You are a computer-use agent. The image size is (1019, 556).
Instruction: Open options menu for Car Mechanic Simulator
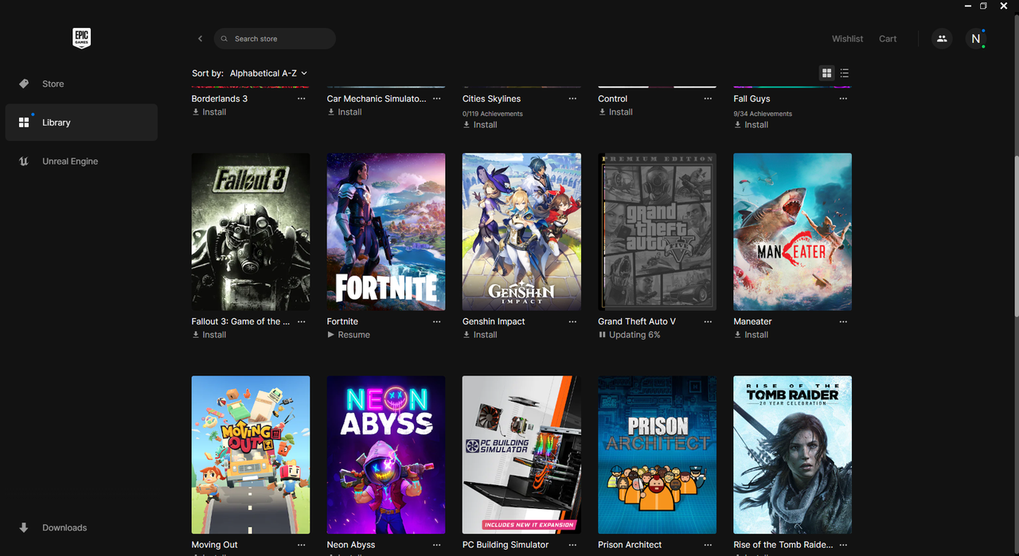click(436, 99)
